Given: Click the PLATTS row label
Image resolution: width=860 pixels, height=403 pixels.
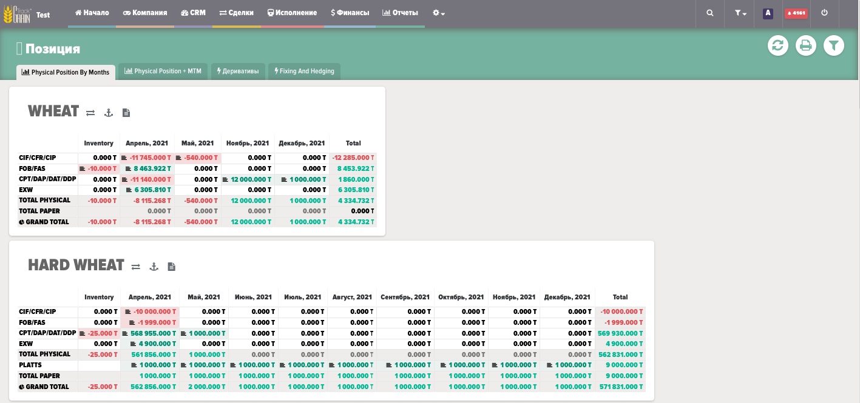Looking at the screenshot, I should 31,365.
